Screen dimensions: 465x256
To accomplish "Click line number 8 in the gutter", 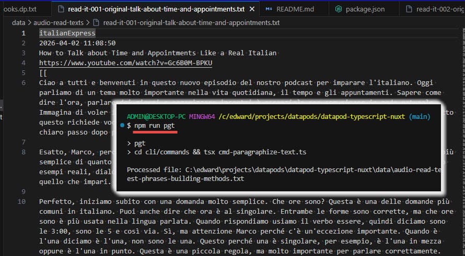I will tap(24, 152).
